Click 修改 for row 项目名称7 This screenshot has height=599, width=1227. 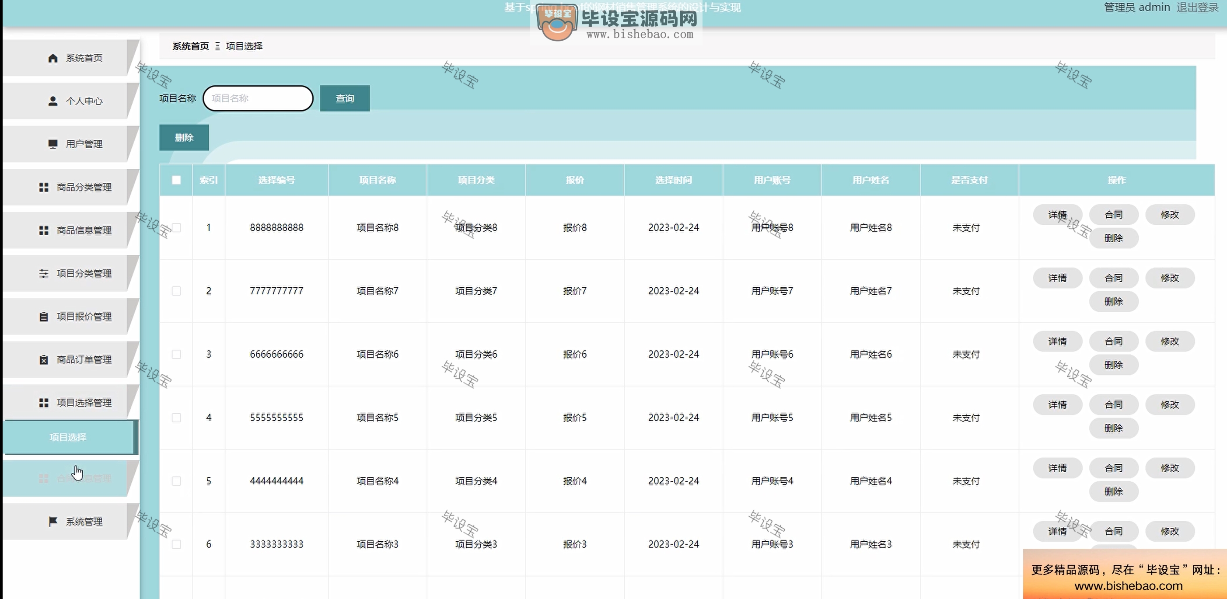1170,278
